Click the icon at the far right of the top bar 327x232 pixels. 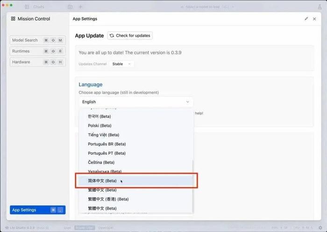(x=320, y=7)
